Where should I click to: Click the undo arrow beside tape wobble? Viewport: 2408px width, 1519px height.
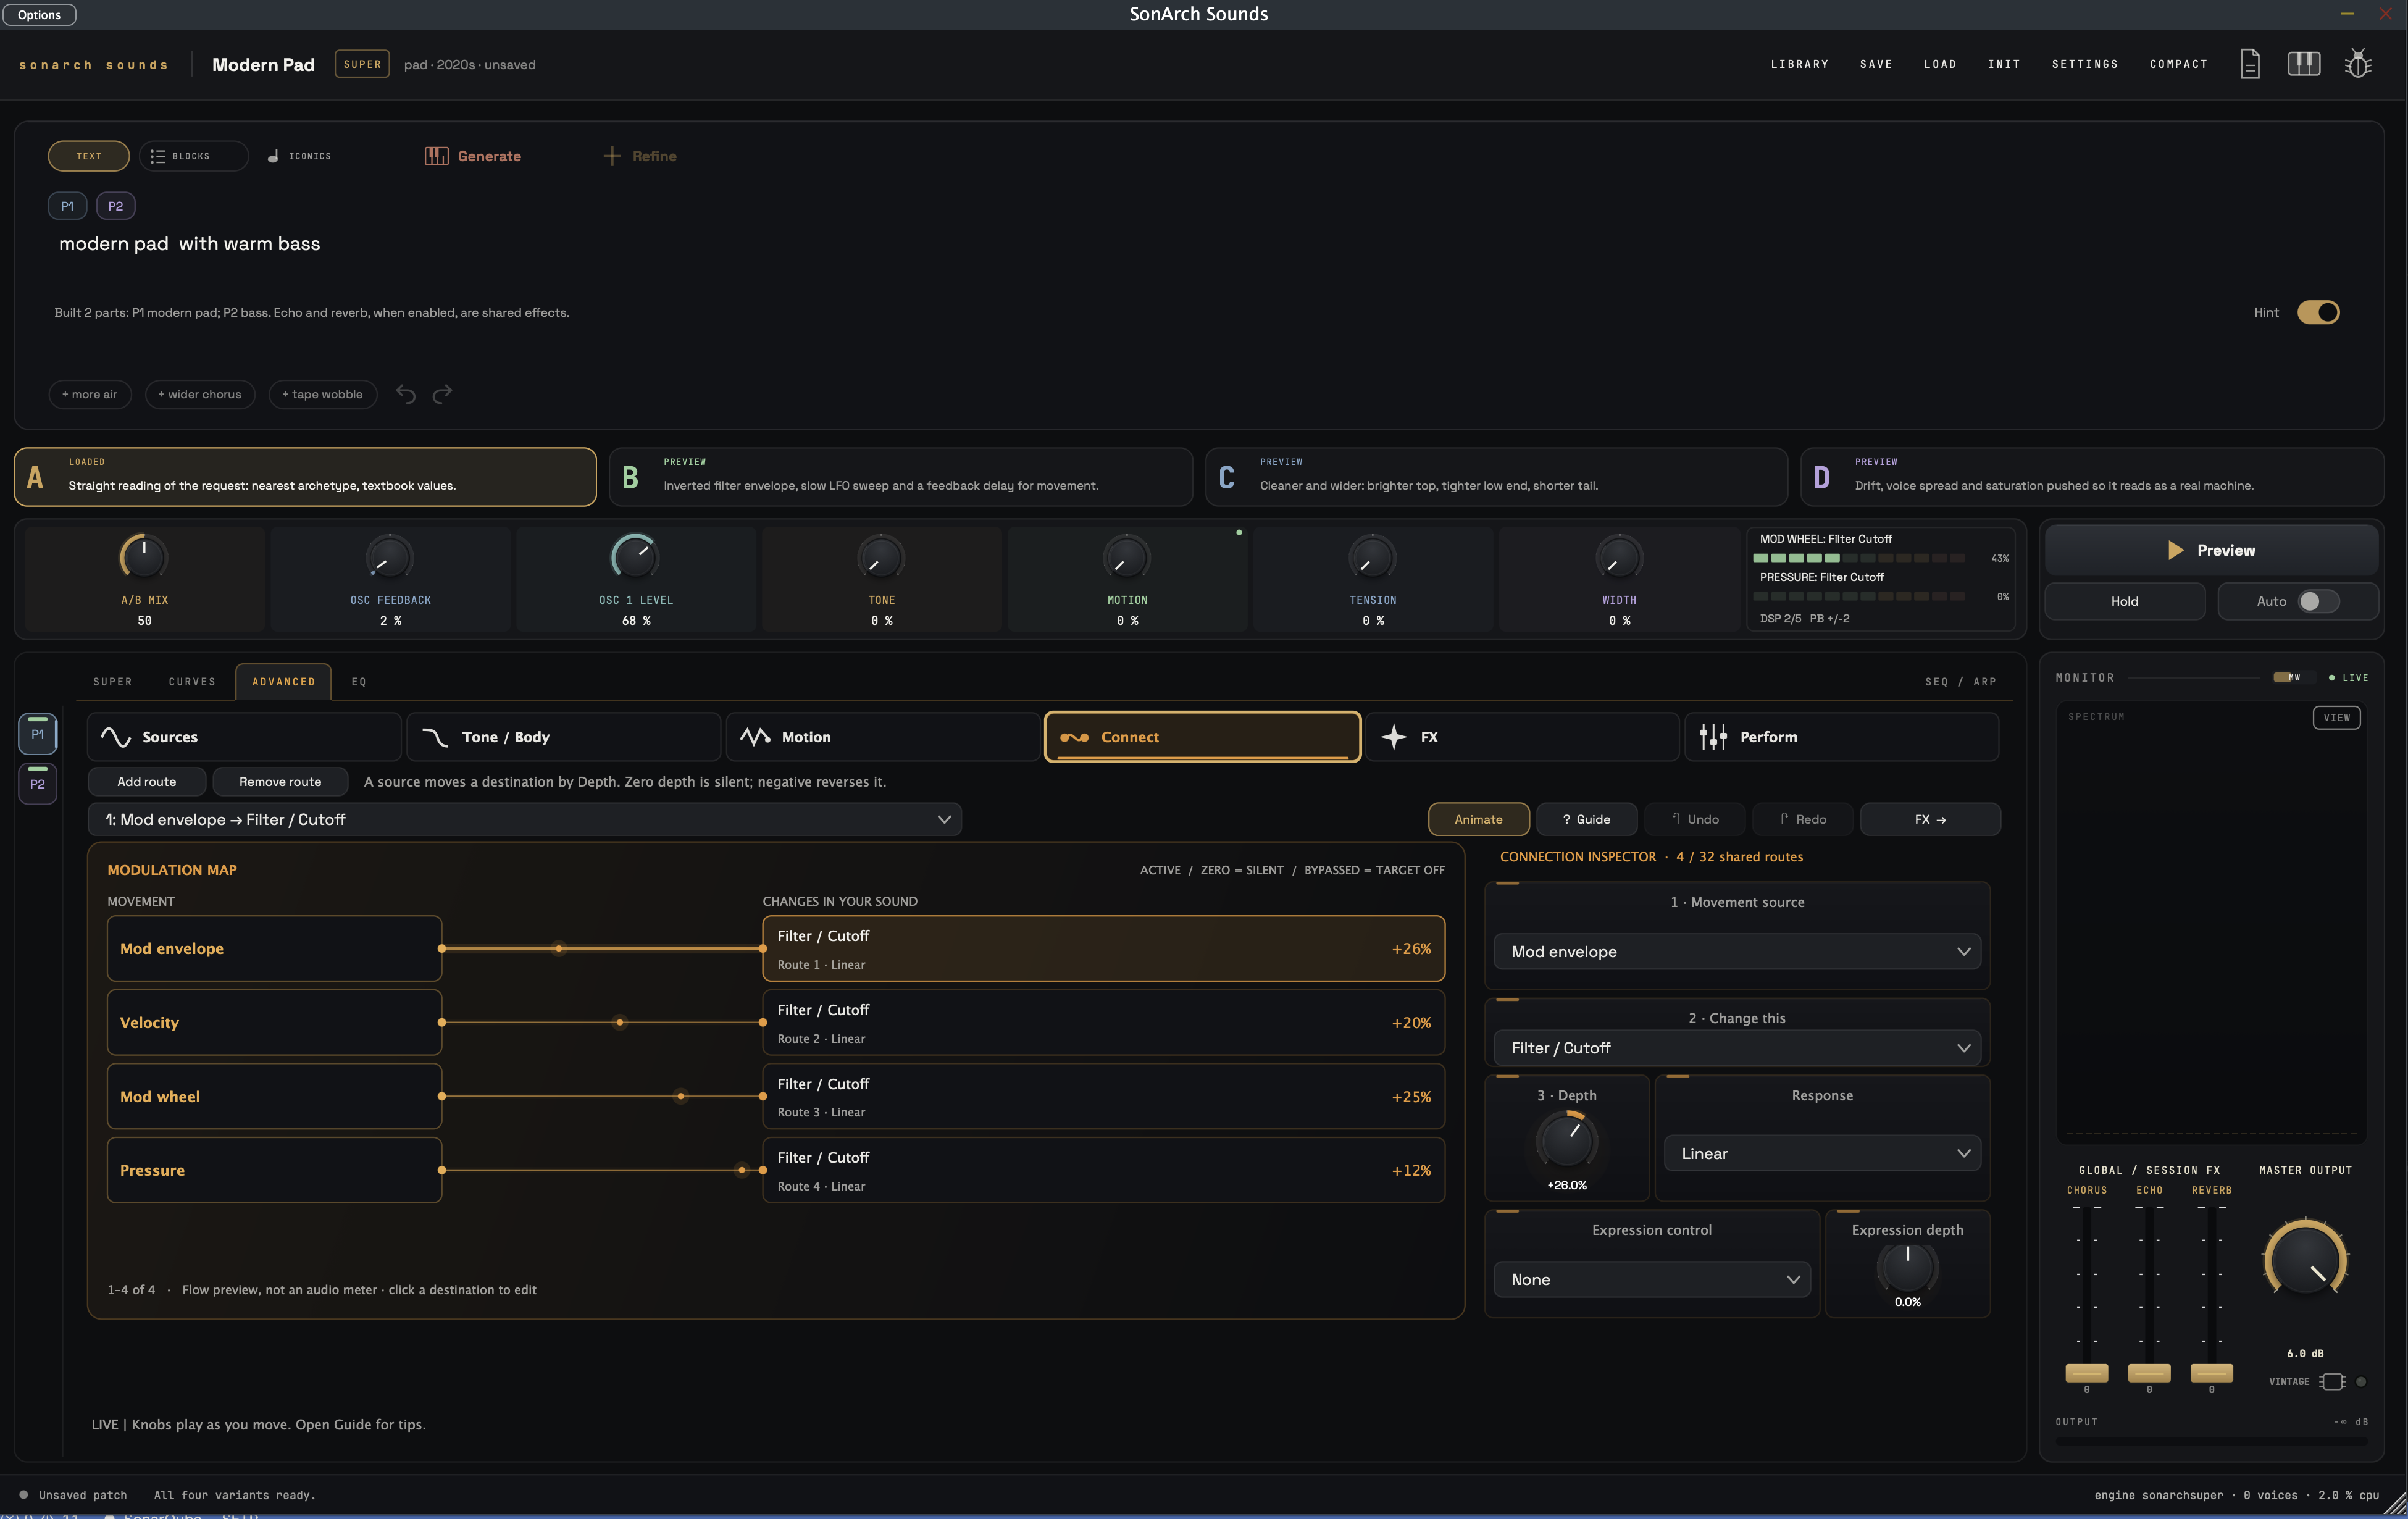point(405,394)
